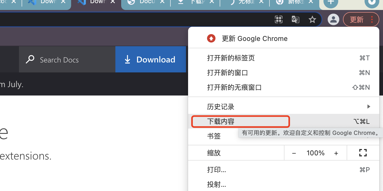Increase zoom with the plus button

[336, 153]
